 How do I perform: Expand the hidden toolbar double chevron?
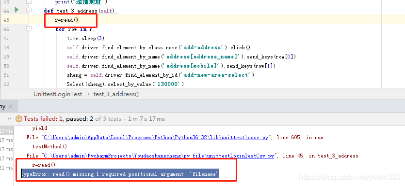click(9, 119)
